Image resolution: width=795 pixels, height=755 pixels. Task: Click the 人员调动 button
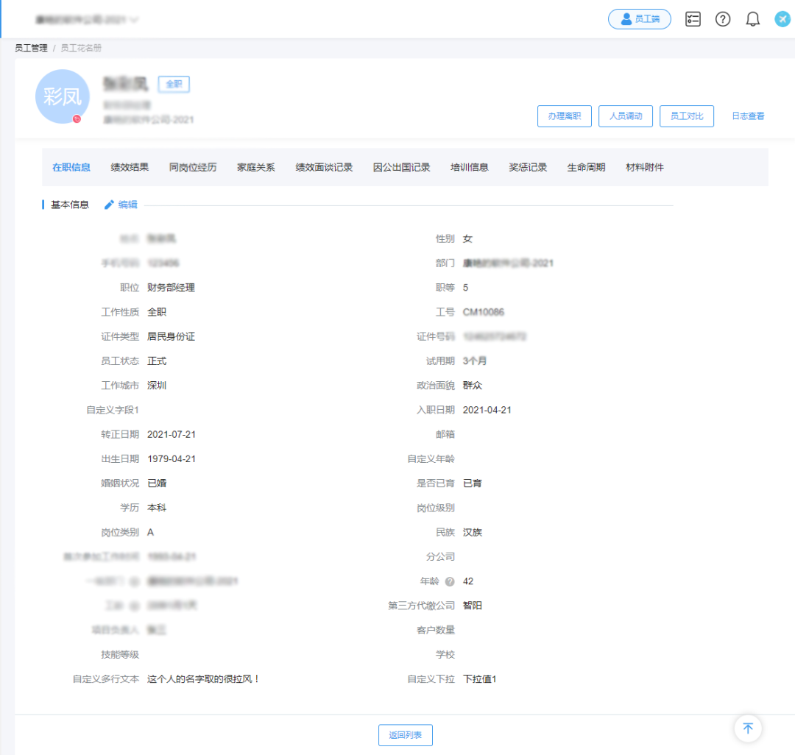point(626,116)
